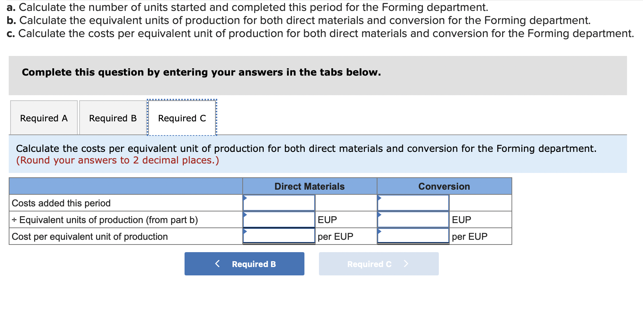Click the Conversion column header
Viewport: 643px width, 311px height.
pyautogui.click(x=444, y=186)
